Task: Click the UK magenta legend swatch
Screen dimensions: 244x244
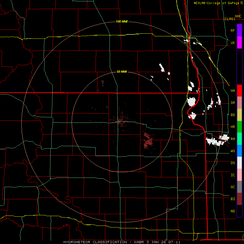Action: point(239,43)
